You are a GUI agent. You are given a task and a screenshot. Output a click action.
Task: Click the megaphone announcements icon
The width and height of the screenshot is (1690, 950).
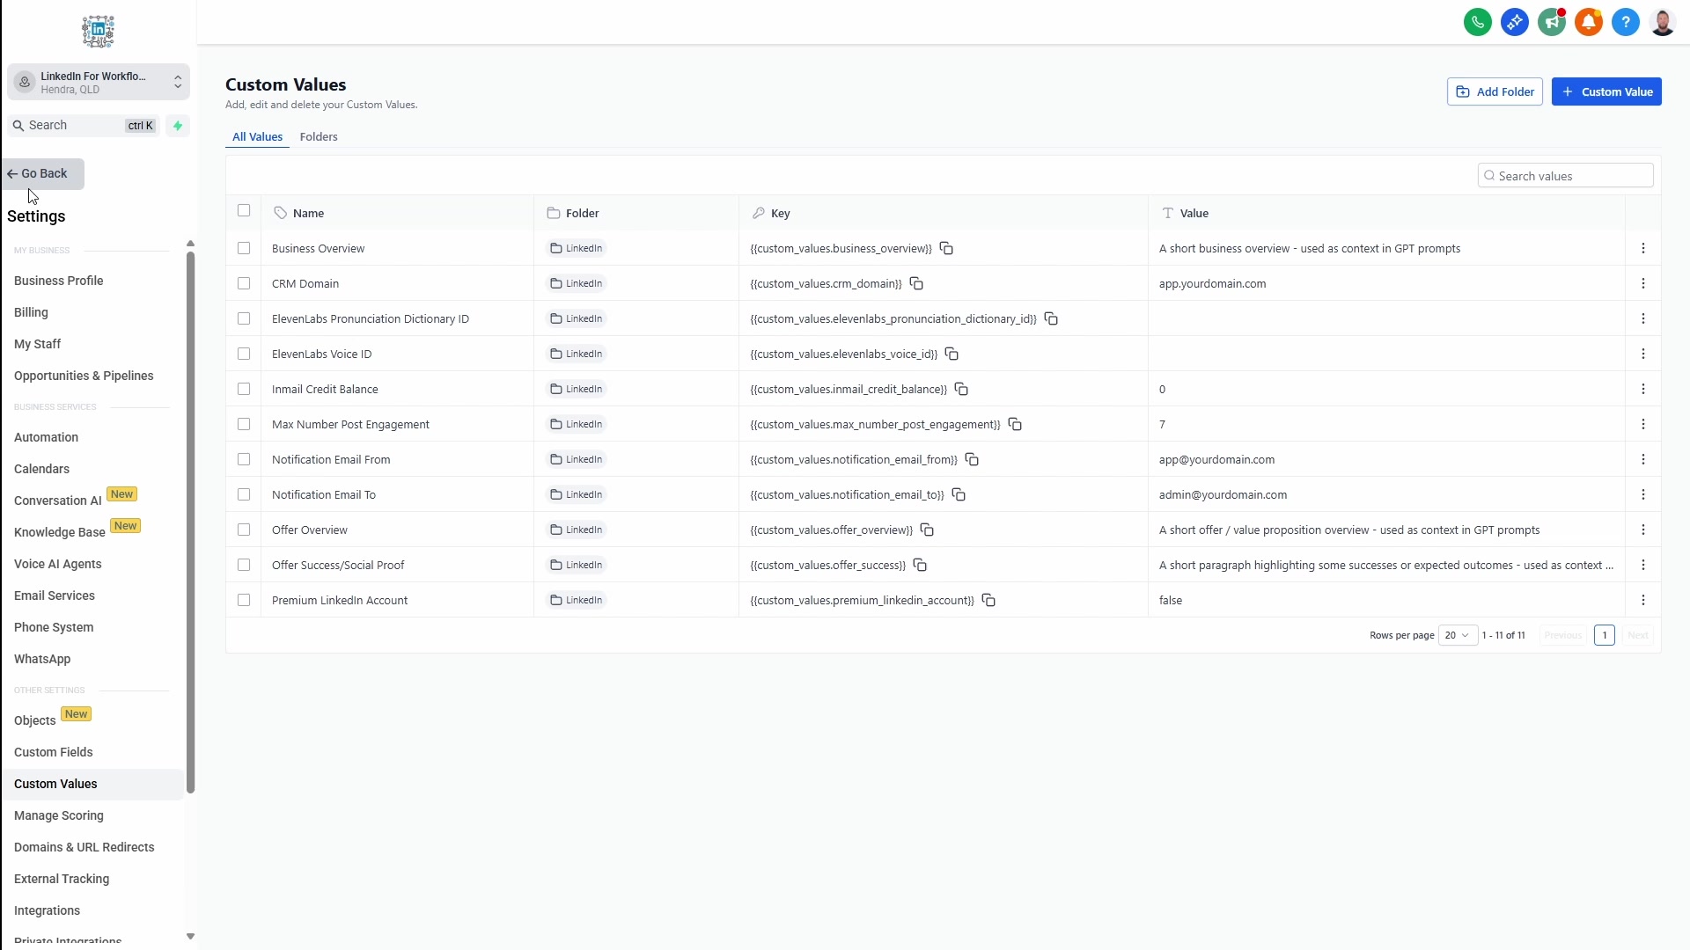pos(1552,22)
